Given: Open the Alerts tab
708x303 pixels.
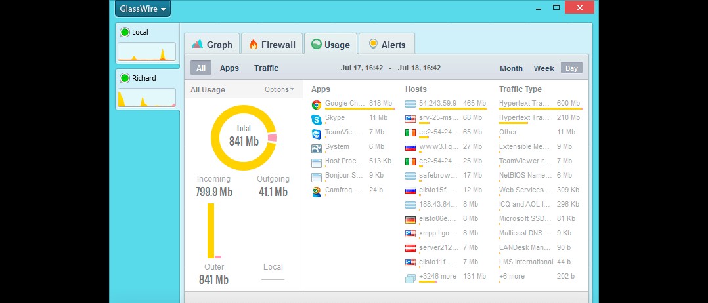Looking at the screenshot, I should coord(387,44).
